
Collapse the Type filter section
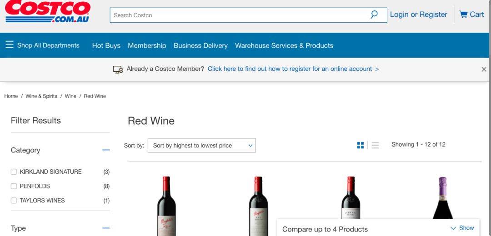[106, 228]
